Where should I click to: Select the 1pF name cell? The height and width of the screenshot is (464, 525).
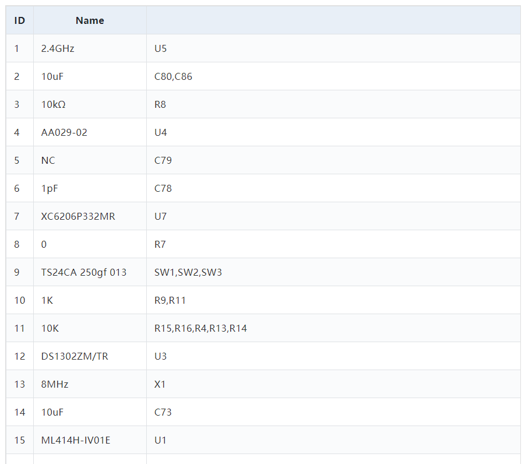pyautogui.click(x=90, y=188)
